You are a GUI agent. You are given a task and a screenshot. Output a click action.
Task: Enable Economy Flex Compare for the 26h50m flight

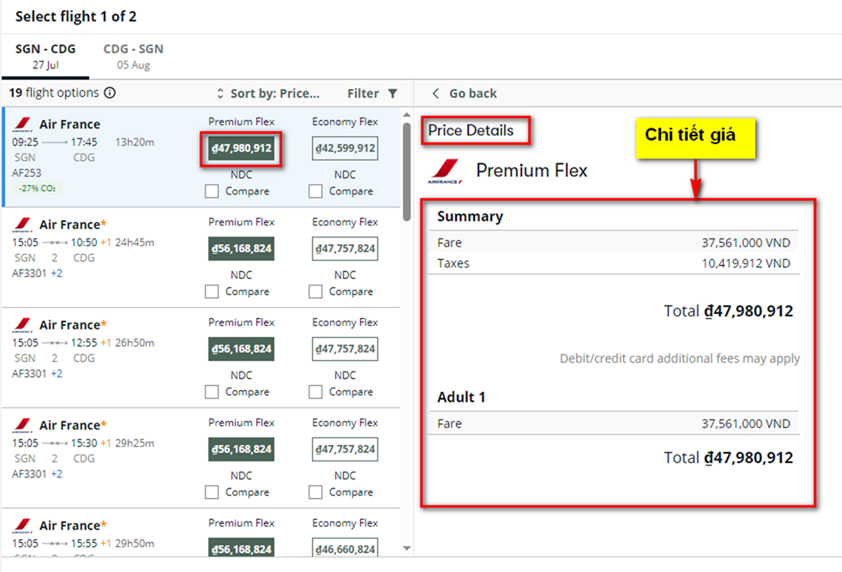(316, 392)
